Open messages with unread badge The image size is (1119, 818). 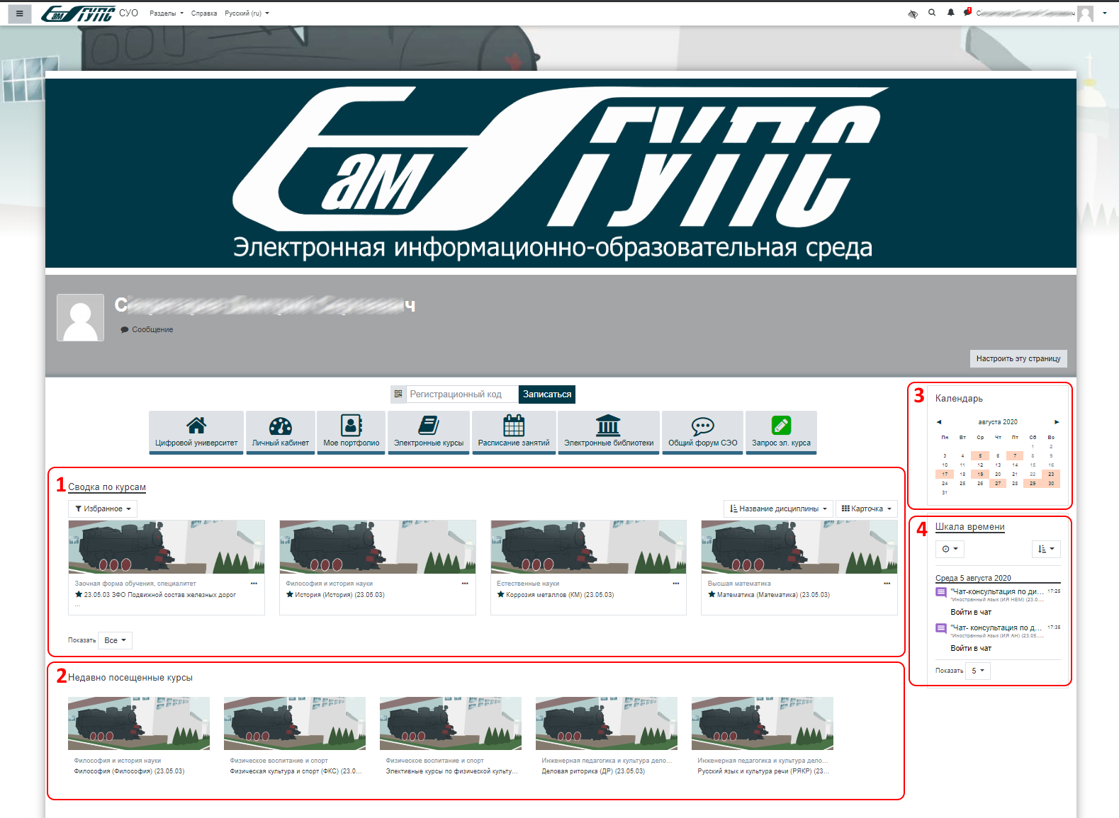click(967, 13)
